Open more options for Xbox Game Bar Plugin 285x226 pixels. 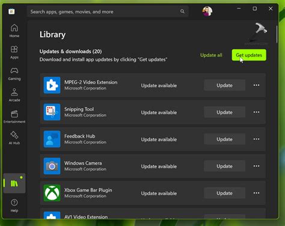[x=256, y=193]
